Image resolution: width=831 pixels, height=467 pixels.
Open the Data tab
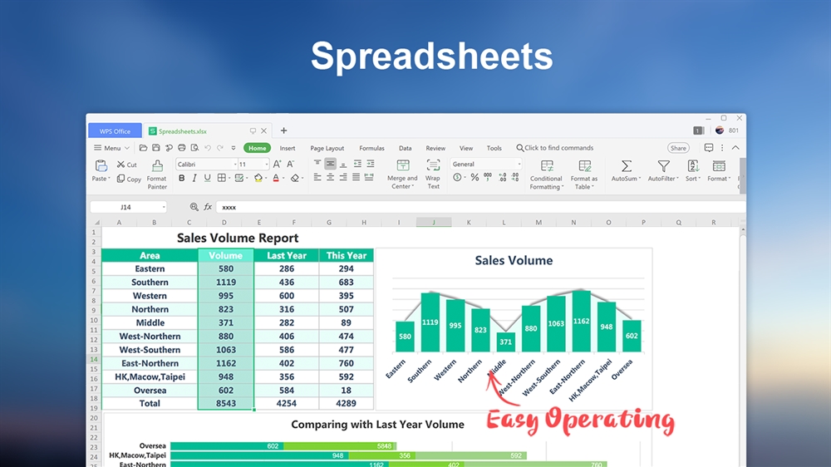point(405,149)
